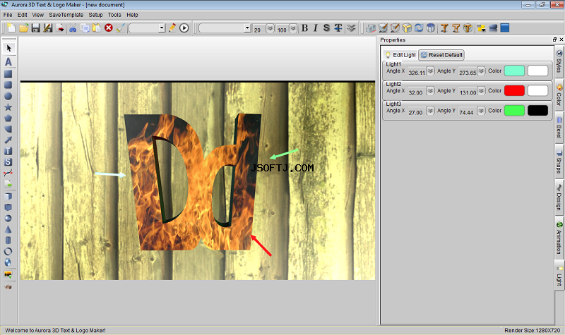This screenshot has width=565, height=335.
Task: Click the Light2 Angle Y value field
Action: coord(468,92)
